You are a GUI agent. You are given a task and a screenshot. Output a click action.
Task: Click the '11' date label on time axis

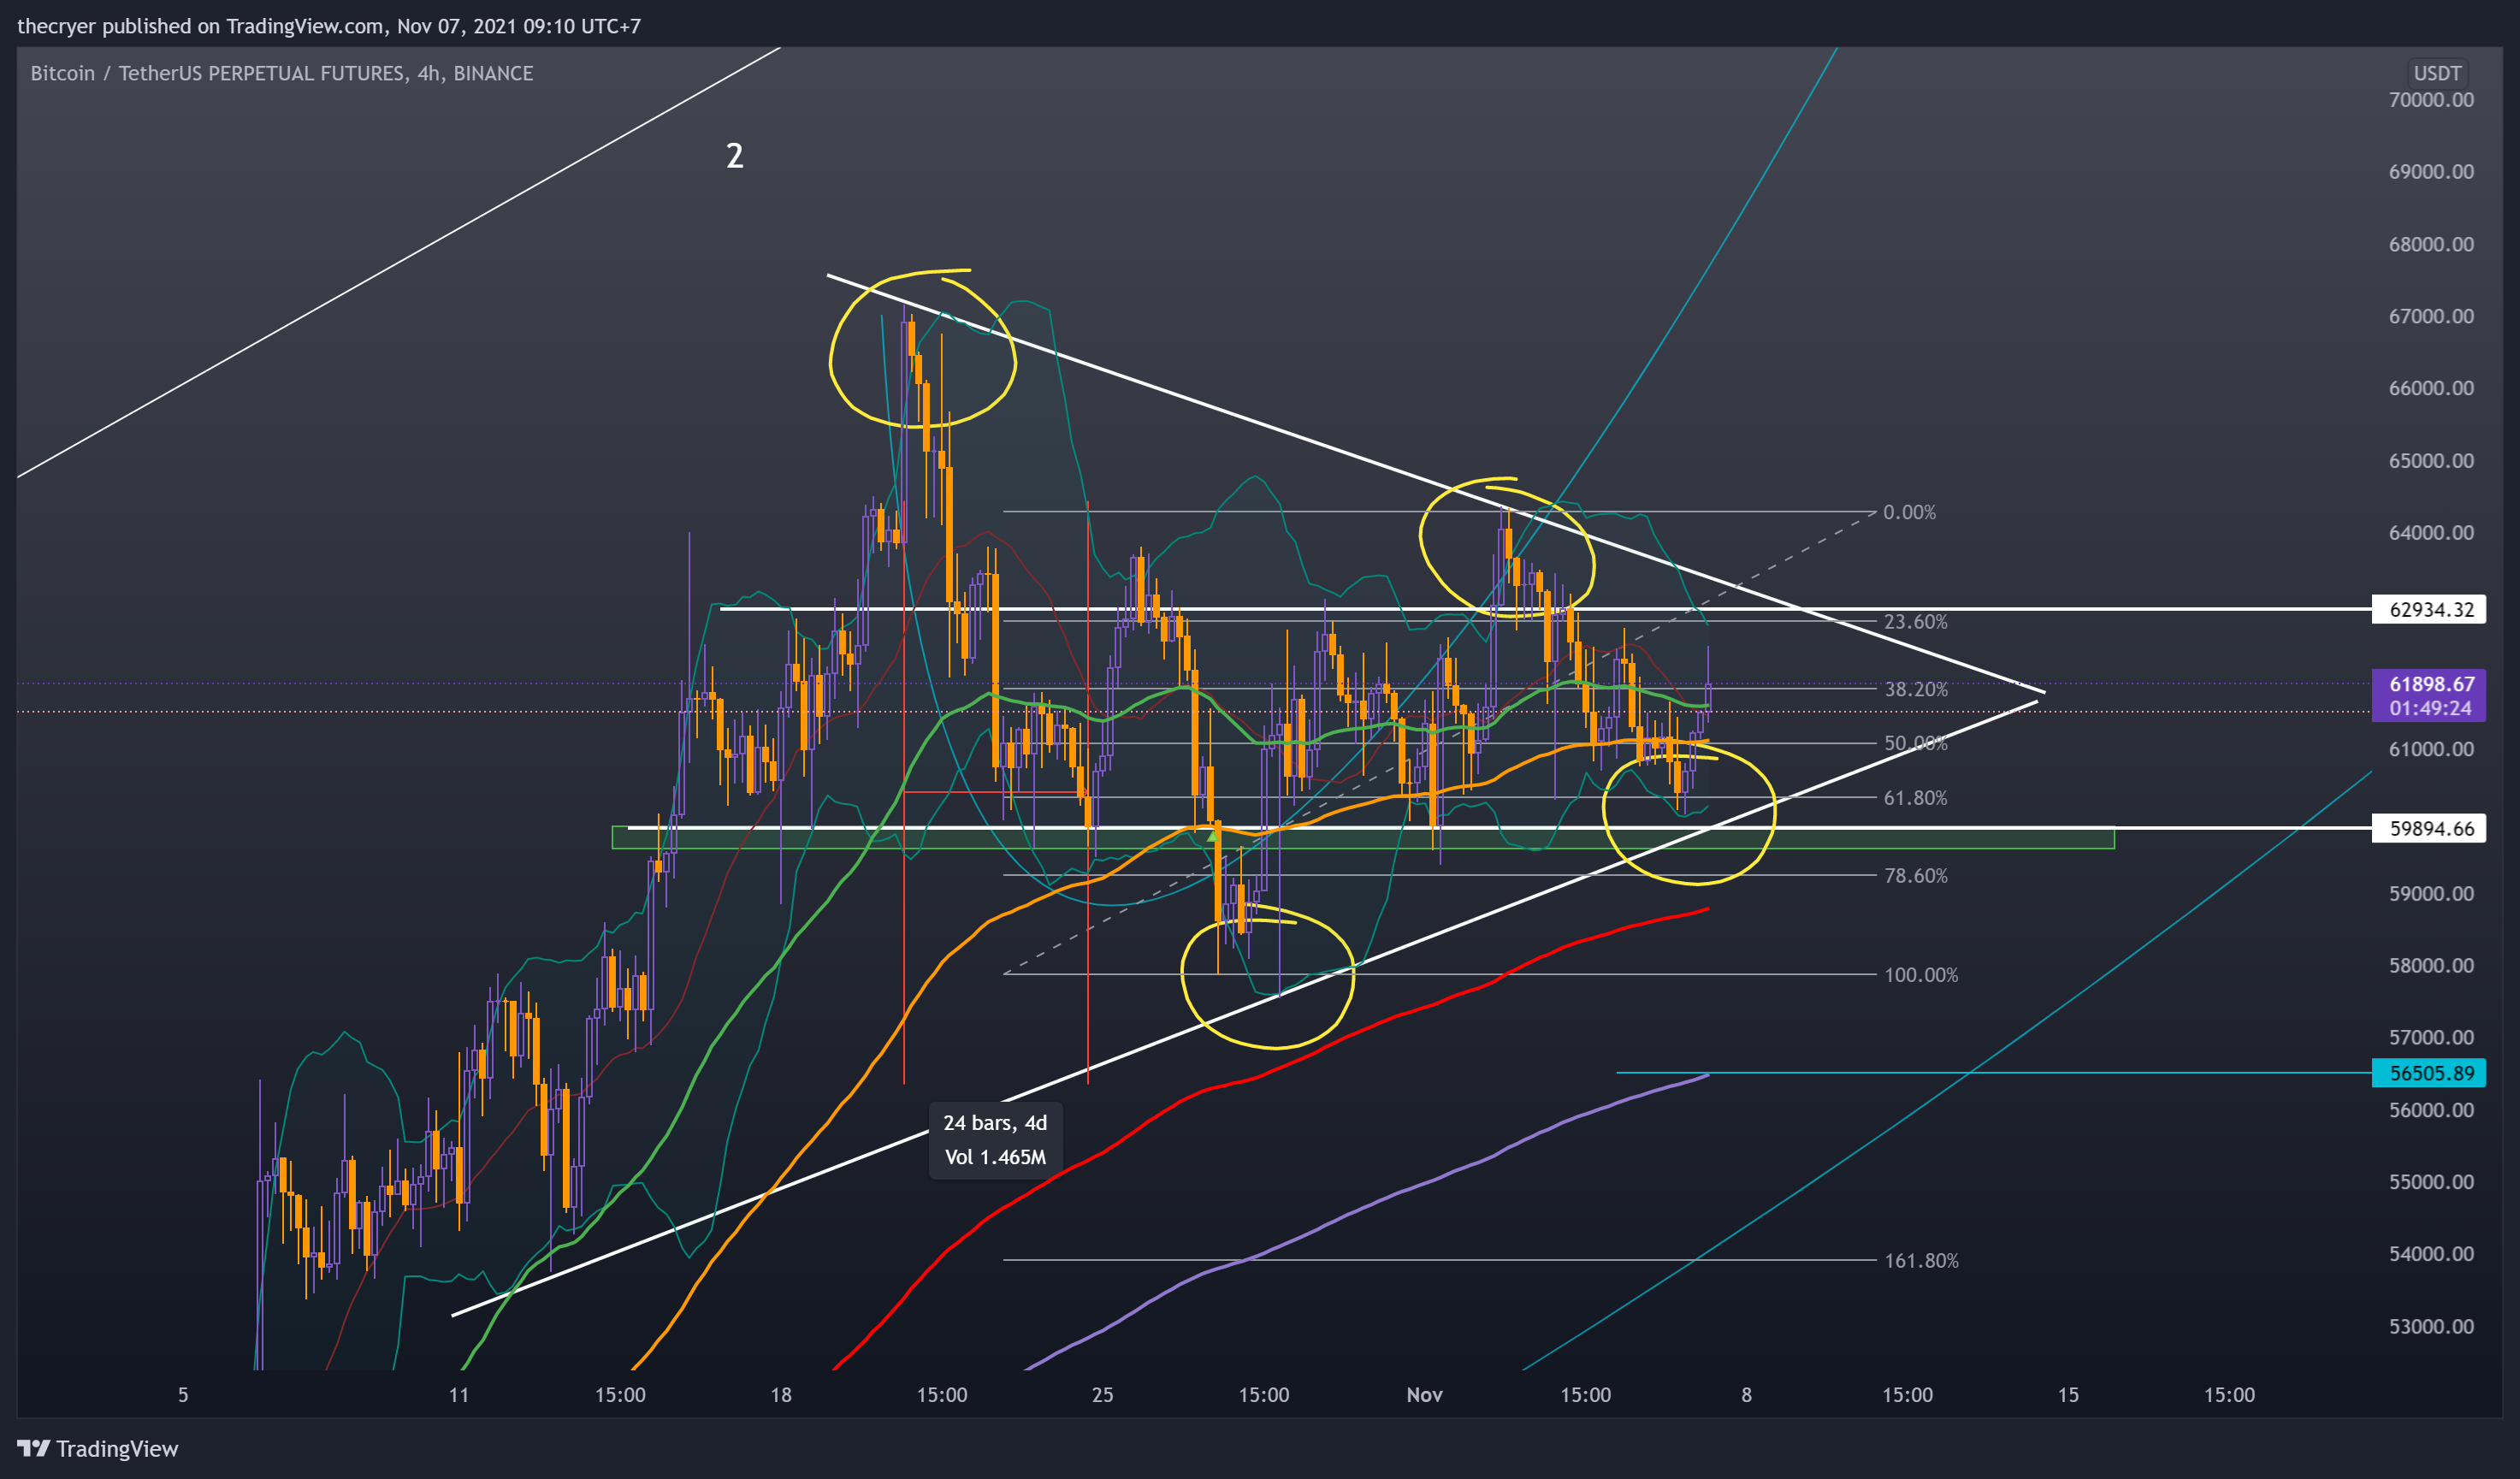[x=458, y=1394]
